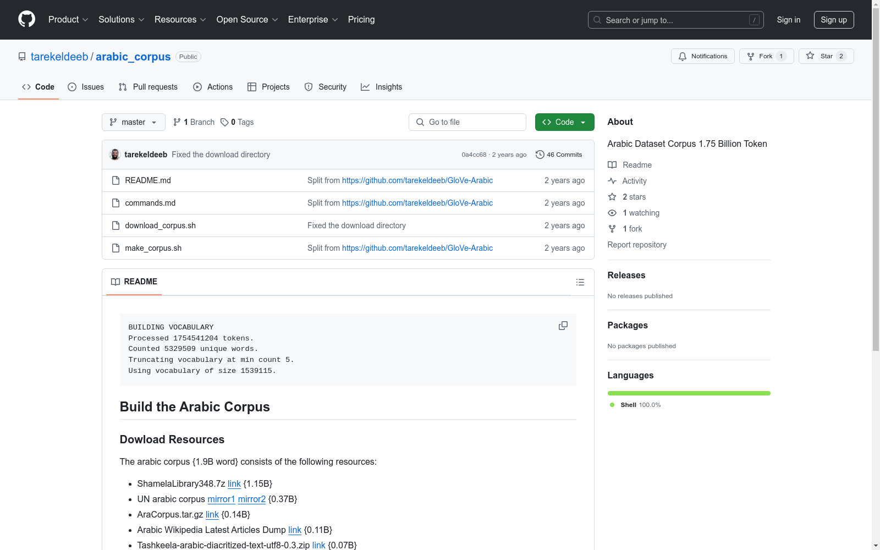The height and width of the screenshot is (550, 880).
Task: Open commit 0a4cc68 hash link
Action: (474, 155)
